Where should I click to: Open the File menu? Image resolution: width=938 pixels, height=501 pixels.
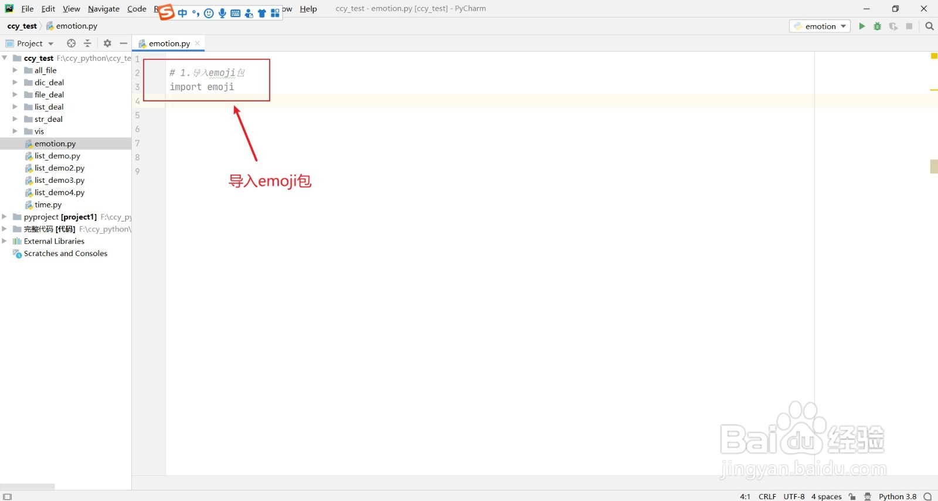click(x=27, y=9)
